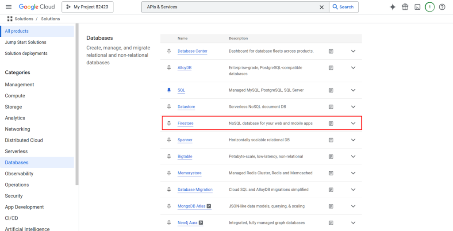Open notifications badge showing 1
The height and width of the screenshot is (231, 453).
[430, 7]
